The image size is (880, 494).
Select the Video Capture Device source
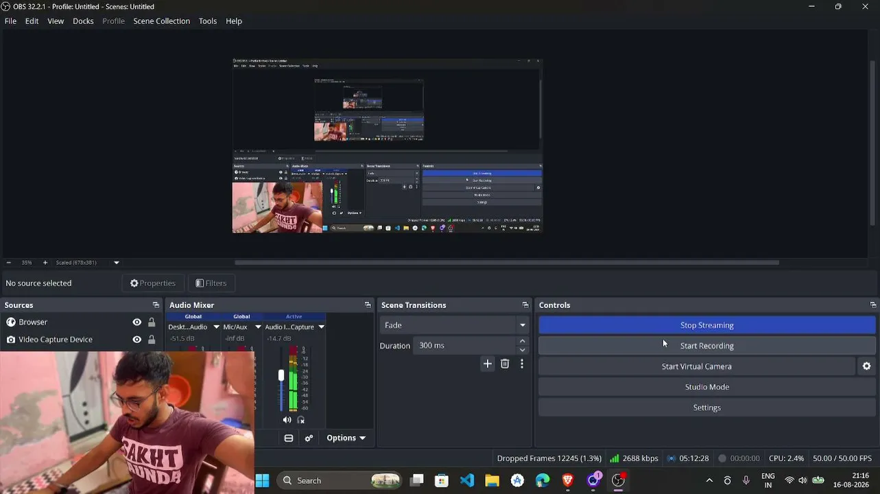81,340
